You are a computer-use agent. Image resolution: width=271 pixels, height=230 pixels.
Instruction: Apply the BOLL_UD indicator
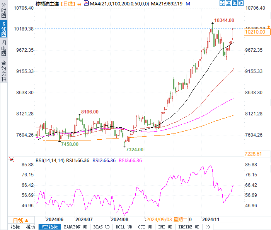coord(123,227)
